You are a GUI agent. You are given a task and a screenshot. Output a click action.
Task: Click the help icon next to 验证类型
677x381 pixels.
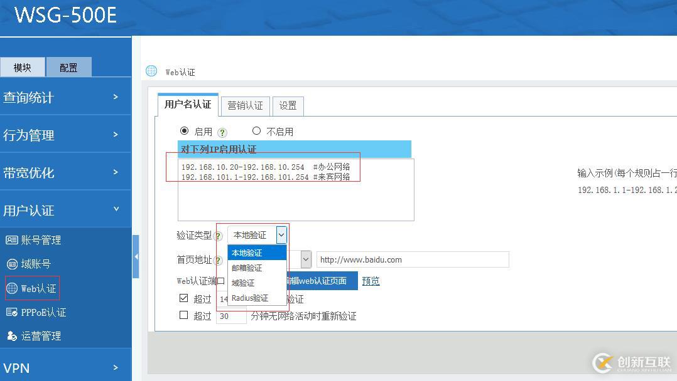click(x=217, y=235)
